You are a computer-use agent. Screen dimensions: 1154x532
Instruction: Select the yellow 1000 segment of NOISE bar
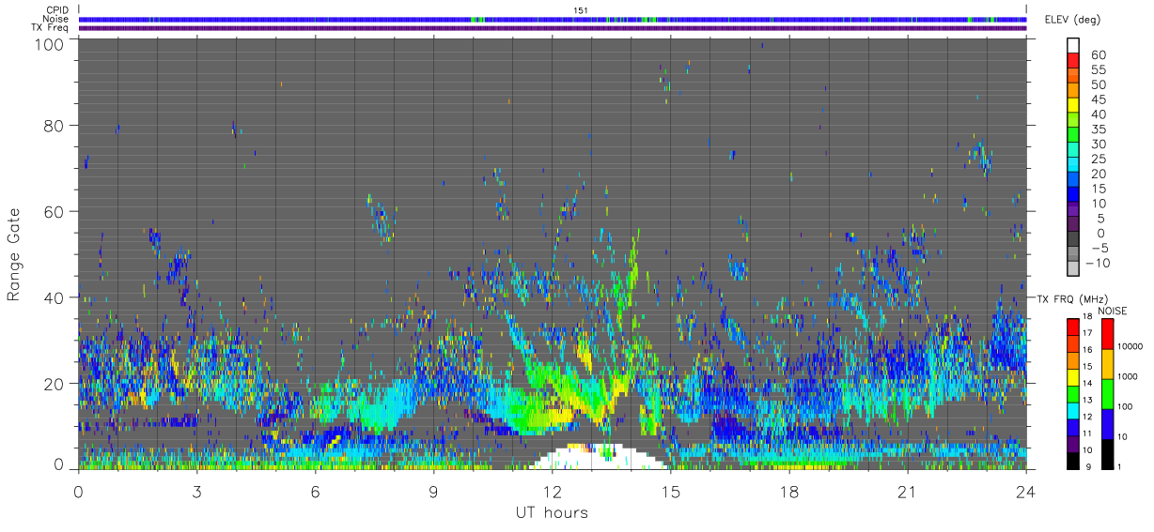pos(1107,363)
